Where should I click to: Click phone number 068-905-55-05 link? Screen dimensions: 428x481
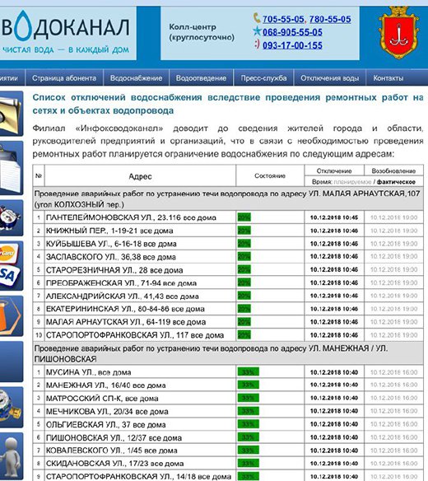[x=292, y=32]
